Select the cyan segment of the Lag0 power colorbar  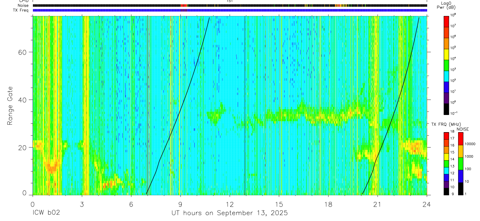click(x=447, y=76)
